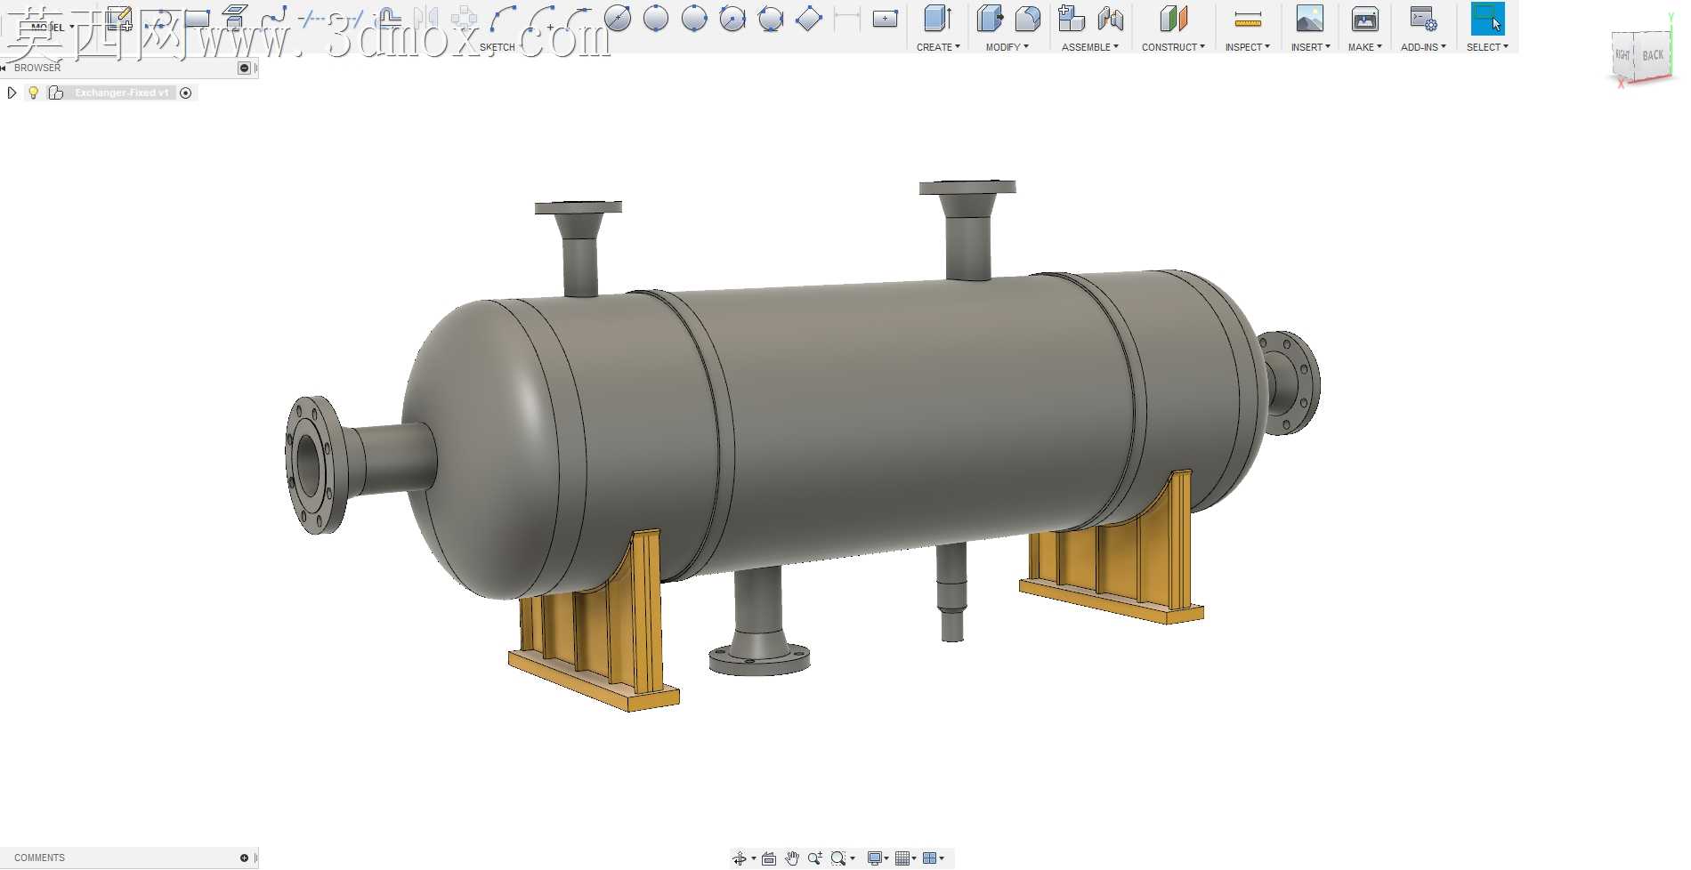Click the Offset Plane icon above CONSTRUCT

pyautogui.click(x=1174, y=19)
